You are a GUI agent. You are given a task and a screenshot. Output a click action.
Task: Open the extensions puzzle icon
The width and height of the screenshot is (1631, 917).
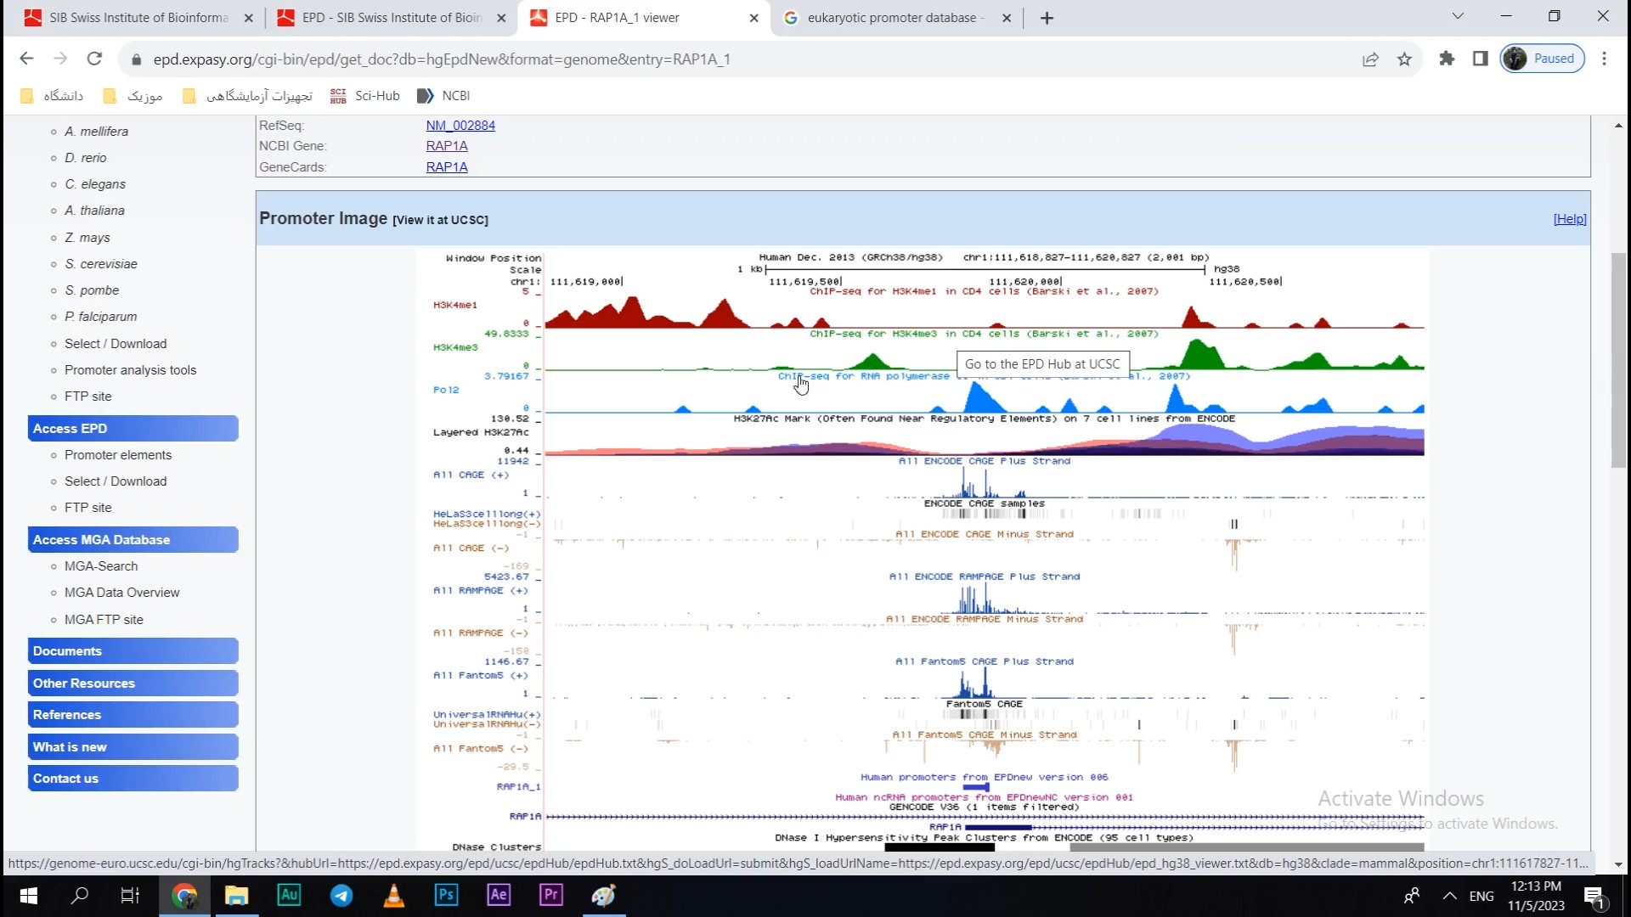tap(1447, 59)
